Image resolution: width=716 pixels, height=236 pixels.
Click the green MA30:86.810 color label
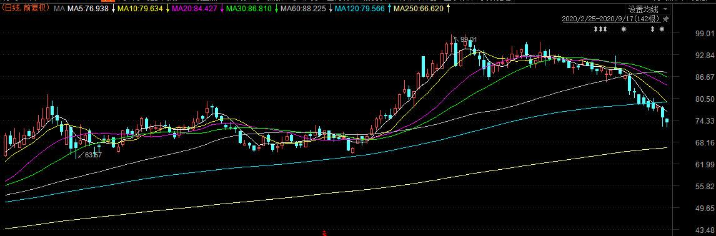point(249,8)
